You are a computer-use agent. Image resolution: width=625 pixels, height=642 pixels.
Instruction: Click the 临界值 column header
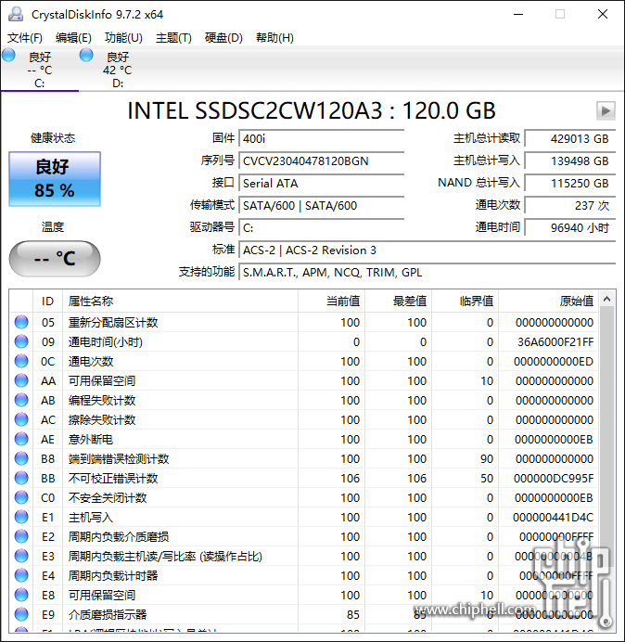click(465, 302)
